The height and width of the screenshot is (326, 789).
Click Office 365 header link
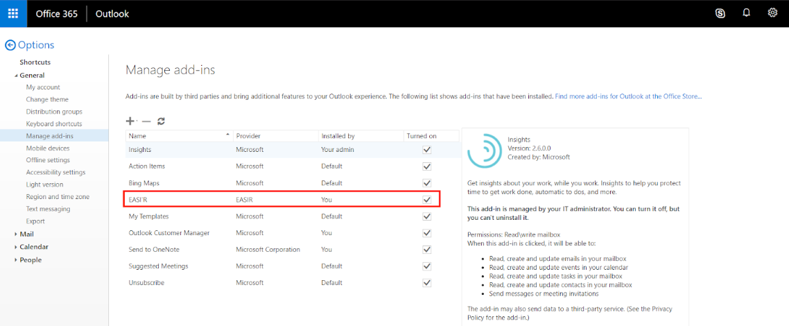(56, 14)
